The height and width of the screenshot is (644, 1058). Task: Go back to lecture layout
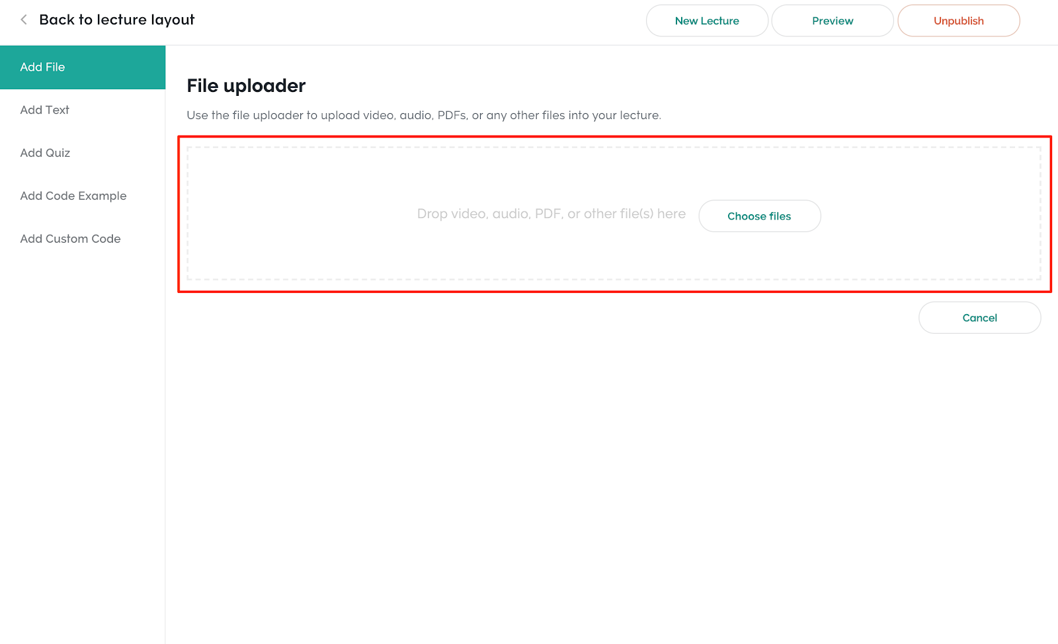pyautogui.click(x=117, y=20)
